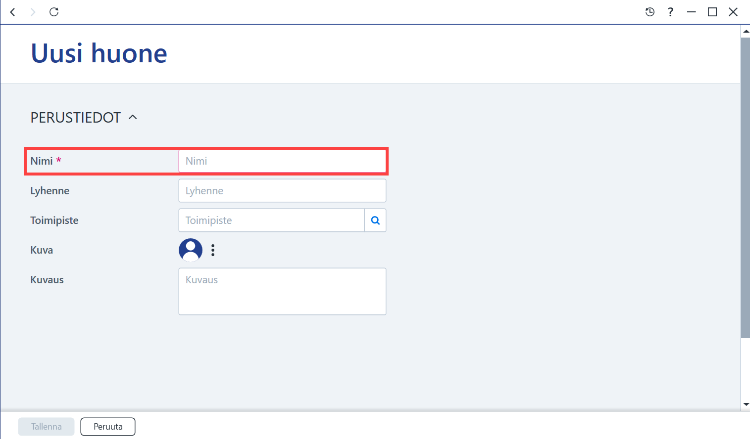Click the Toimipiste search magnifier icon
Screen dimensions: 750x439
375,220
